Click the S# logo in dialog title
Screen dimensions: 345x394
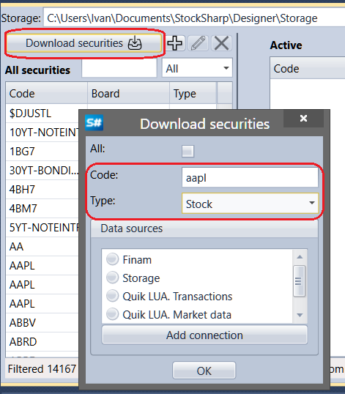tap(94, 123)
